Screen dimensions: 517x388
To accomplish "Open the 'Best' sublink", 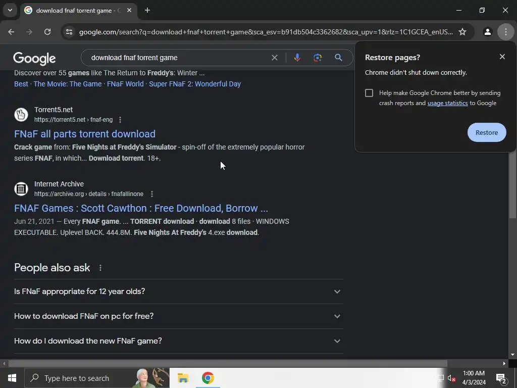I will [x=21, y=84].
